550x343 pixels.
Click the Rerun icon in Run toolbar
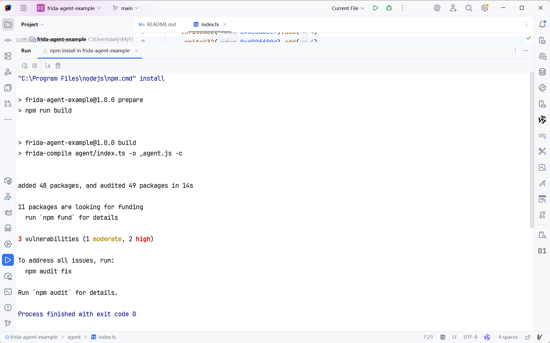tap(25, 66)
